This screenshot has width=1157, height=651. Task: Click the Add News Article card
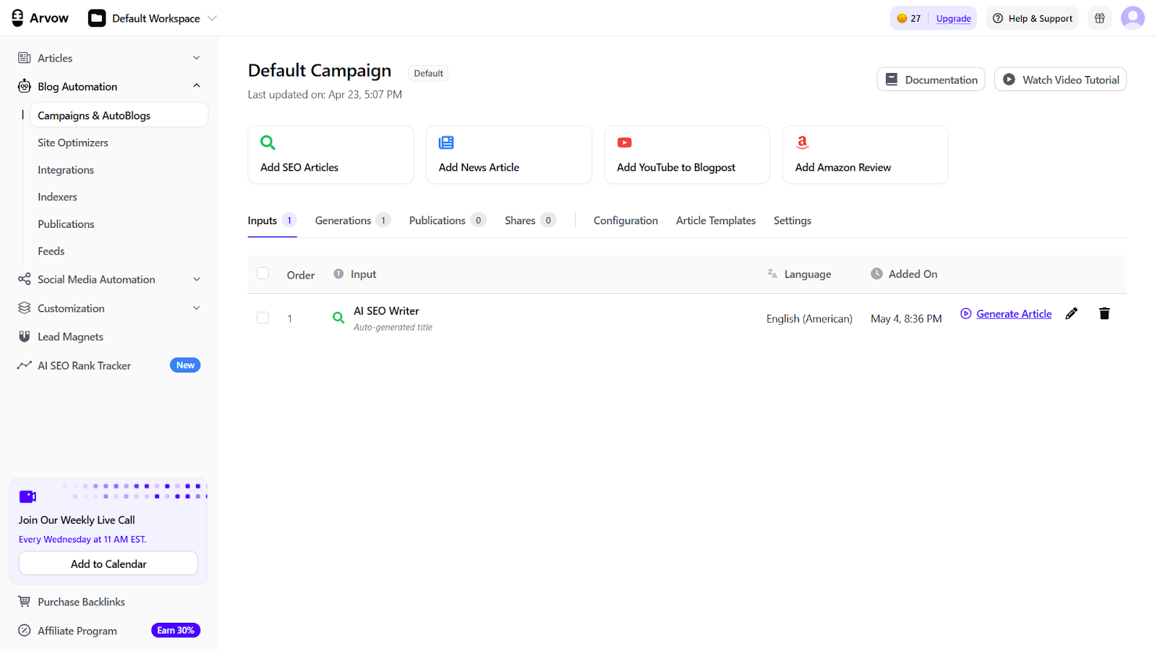click(508, 155)
